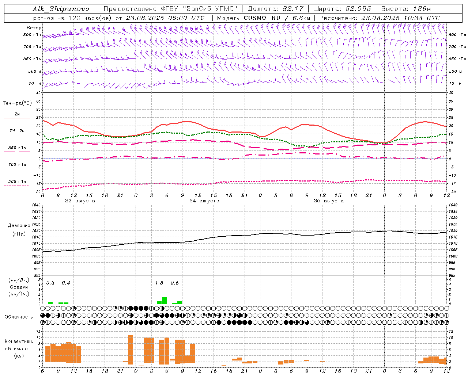Click the 25 августа date label
The image size is (468, 374).
(x=329, y=201)
